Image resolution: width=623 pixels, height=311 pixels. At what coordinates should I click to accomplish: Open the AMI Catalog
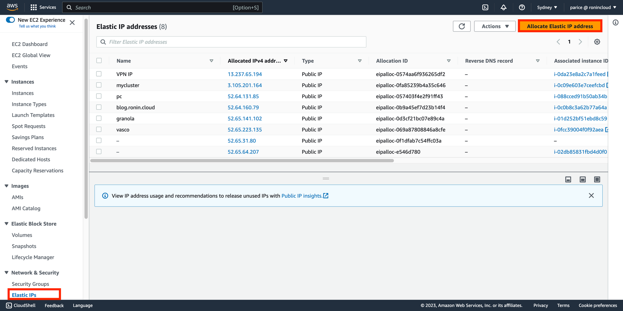coord(26,208)
